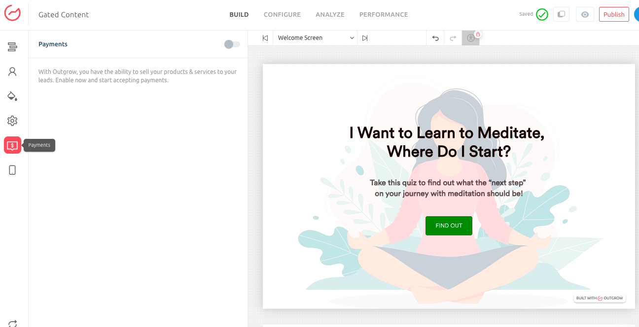
Task: Click the undo arrow in toolbar
Action: pos(435,38)
